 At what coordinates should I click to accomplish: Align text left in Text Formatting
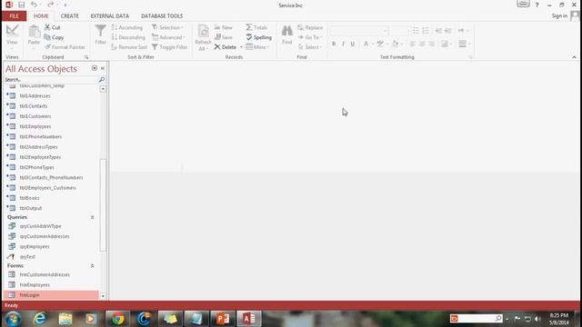(412, 44)
